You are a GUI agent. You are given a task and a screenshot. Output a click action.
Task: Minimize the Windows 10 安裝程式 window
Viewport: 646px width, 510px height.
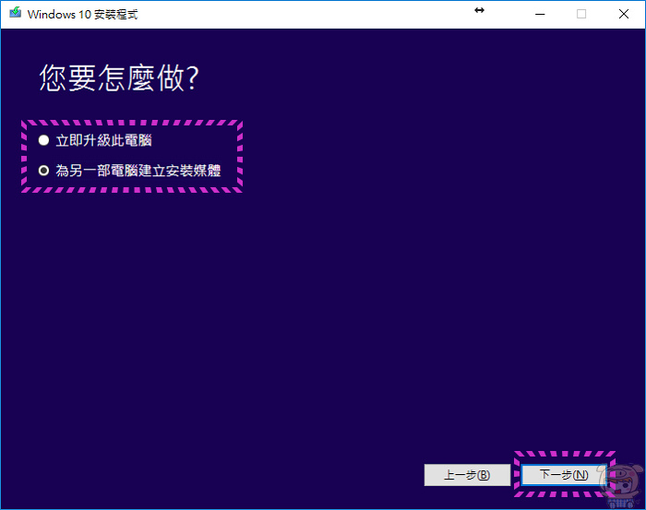tap(540, 14)
